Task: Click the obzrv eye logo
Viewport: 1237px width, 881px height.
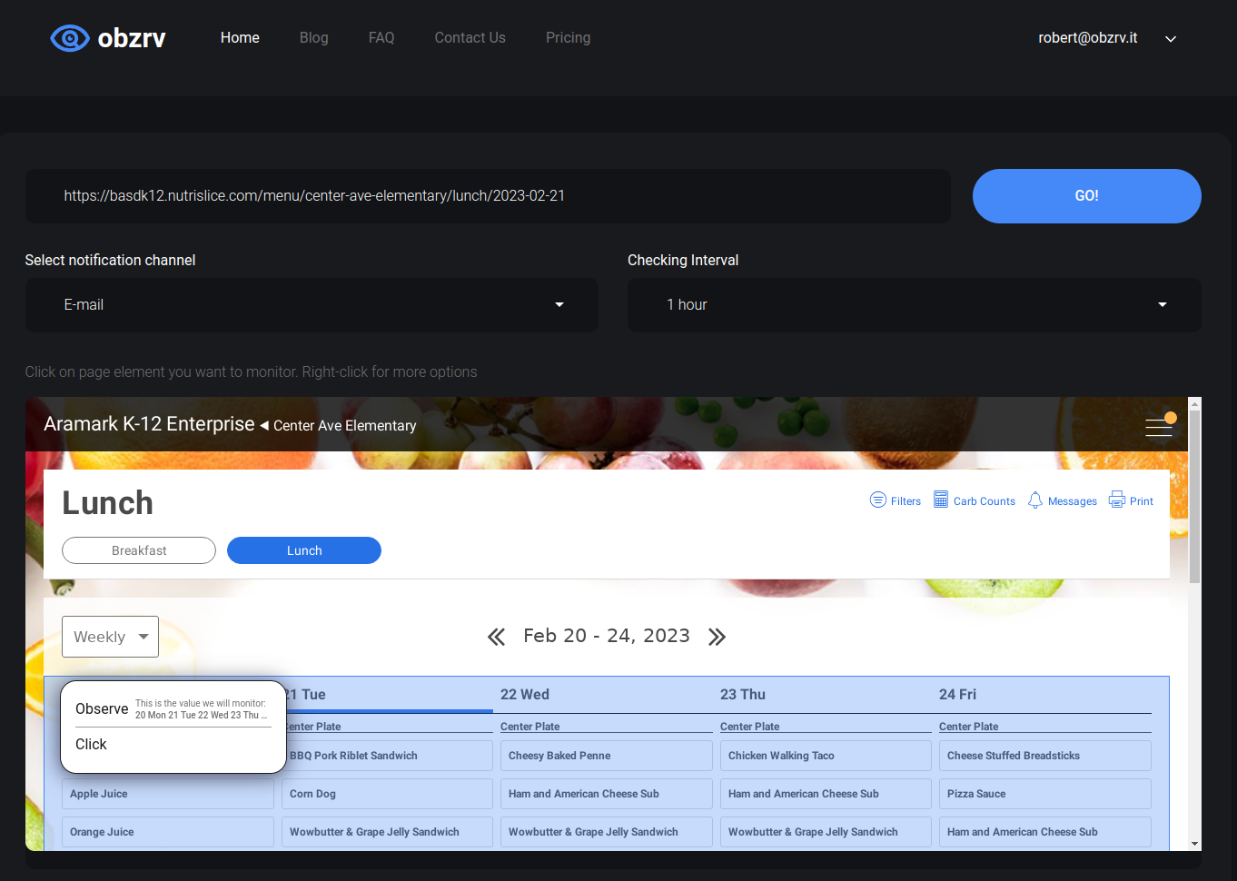Action: tap(70, 38)
